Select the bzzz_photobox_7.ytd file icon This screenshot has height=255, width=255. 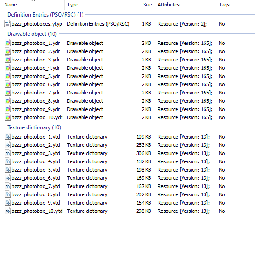[x=7, y=186]
